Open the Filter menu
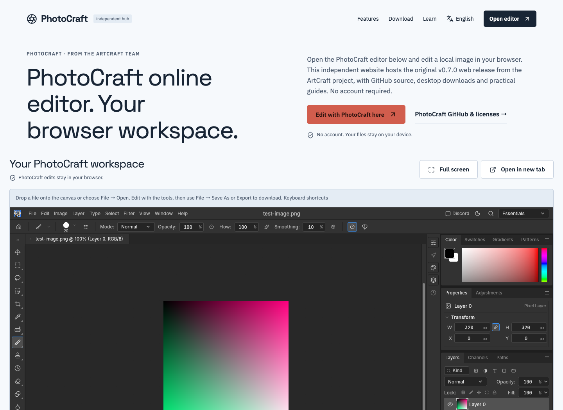 pyautogui.click(x=129, y=214)
